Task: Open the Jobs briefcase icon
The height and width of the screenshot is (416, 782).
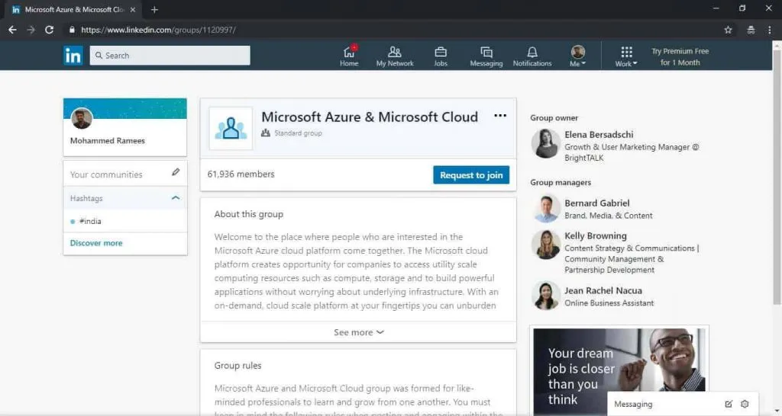Action: pos(441,56)
